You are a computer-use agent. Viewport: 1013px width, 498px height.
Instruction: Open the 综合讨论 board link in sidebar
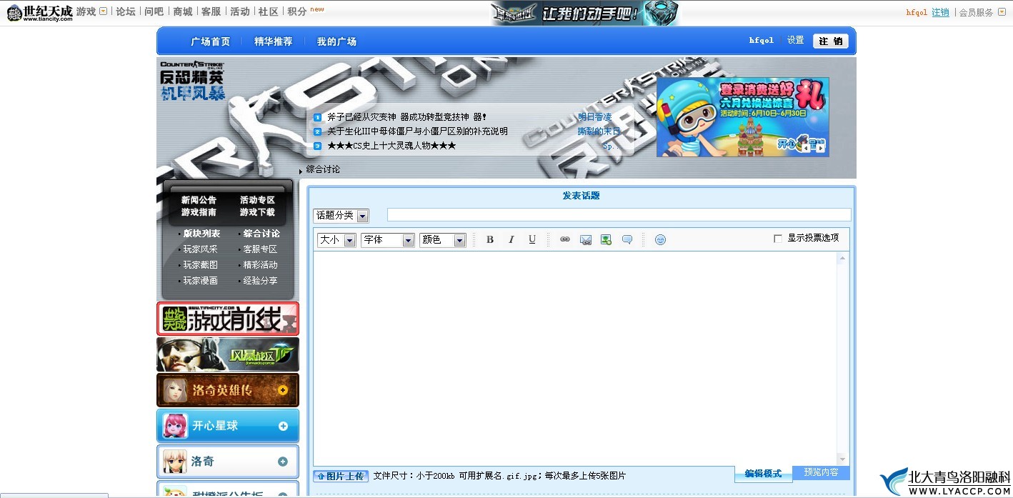coord(261,234)
